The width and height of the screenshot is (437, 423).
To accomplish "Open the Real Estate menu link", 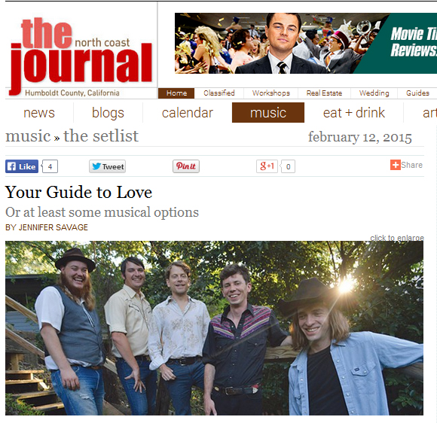I will pyautogui.click(x=324, y=93).
